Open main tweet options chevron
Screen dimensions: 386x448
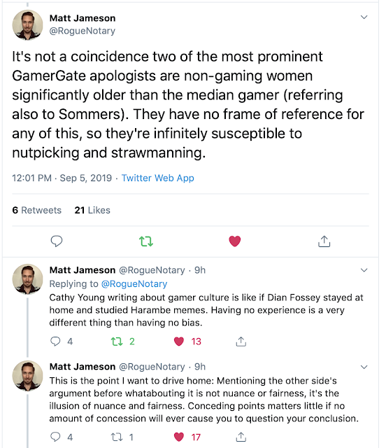tap(364, 17)
